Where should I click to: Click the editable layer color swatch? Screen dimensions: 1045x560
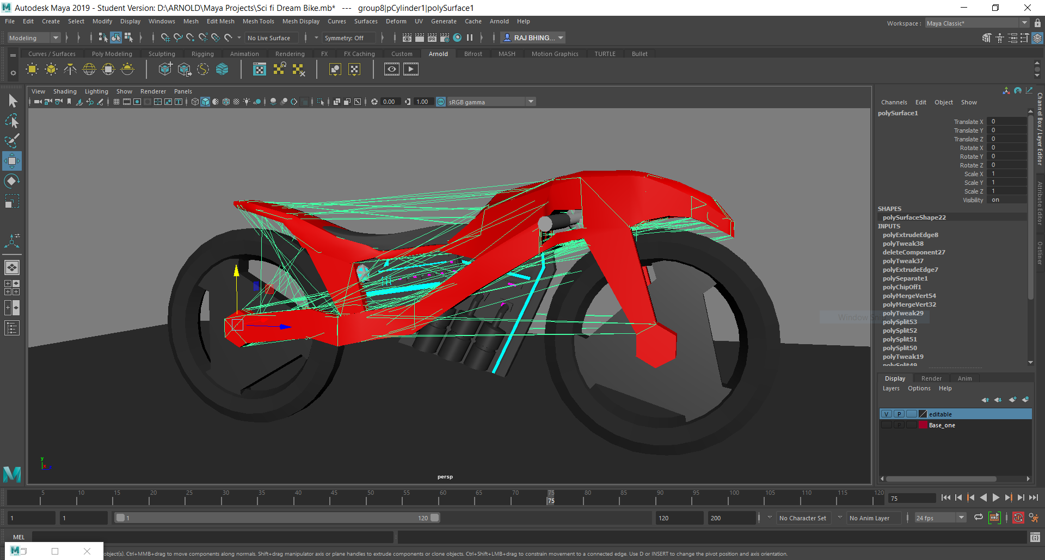[923, 414]
